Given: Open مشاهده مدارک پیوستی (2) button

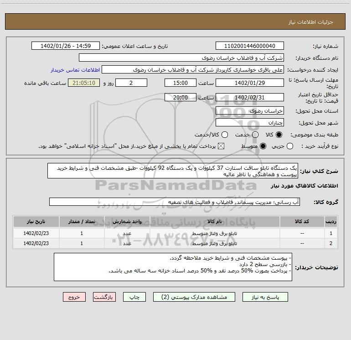Looking at the screenshot, I should coord(194,297).
